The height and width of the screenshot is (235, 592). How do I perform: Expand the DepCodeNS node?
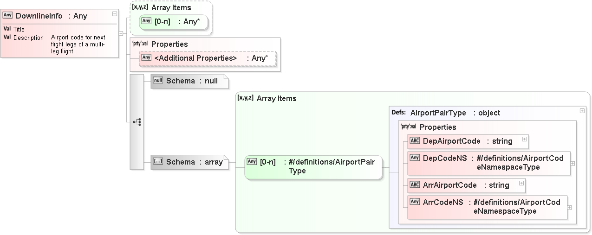pos(572,163)
